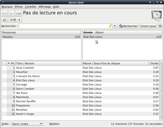The image size is (164, 128).
Task: Skip to the next track
Action: click(x=18, y=13)
